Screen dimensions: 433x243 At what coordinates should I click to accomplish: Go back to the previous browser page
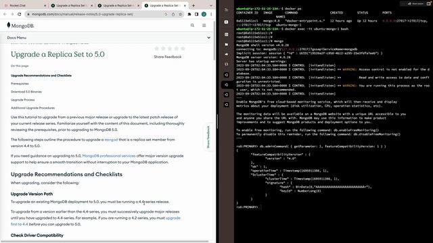click(x=5, y=14)
